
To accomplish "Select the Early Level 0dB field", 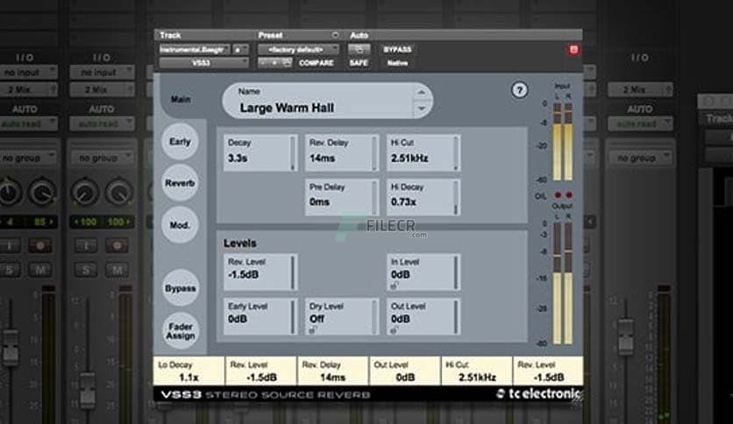I will pyautogui.click(x=260, y=316).
